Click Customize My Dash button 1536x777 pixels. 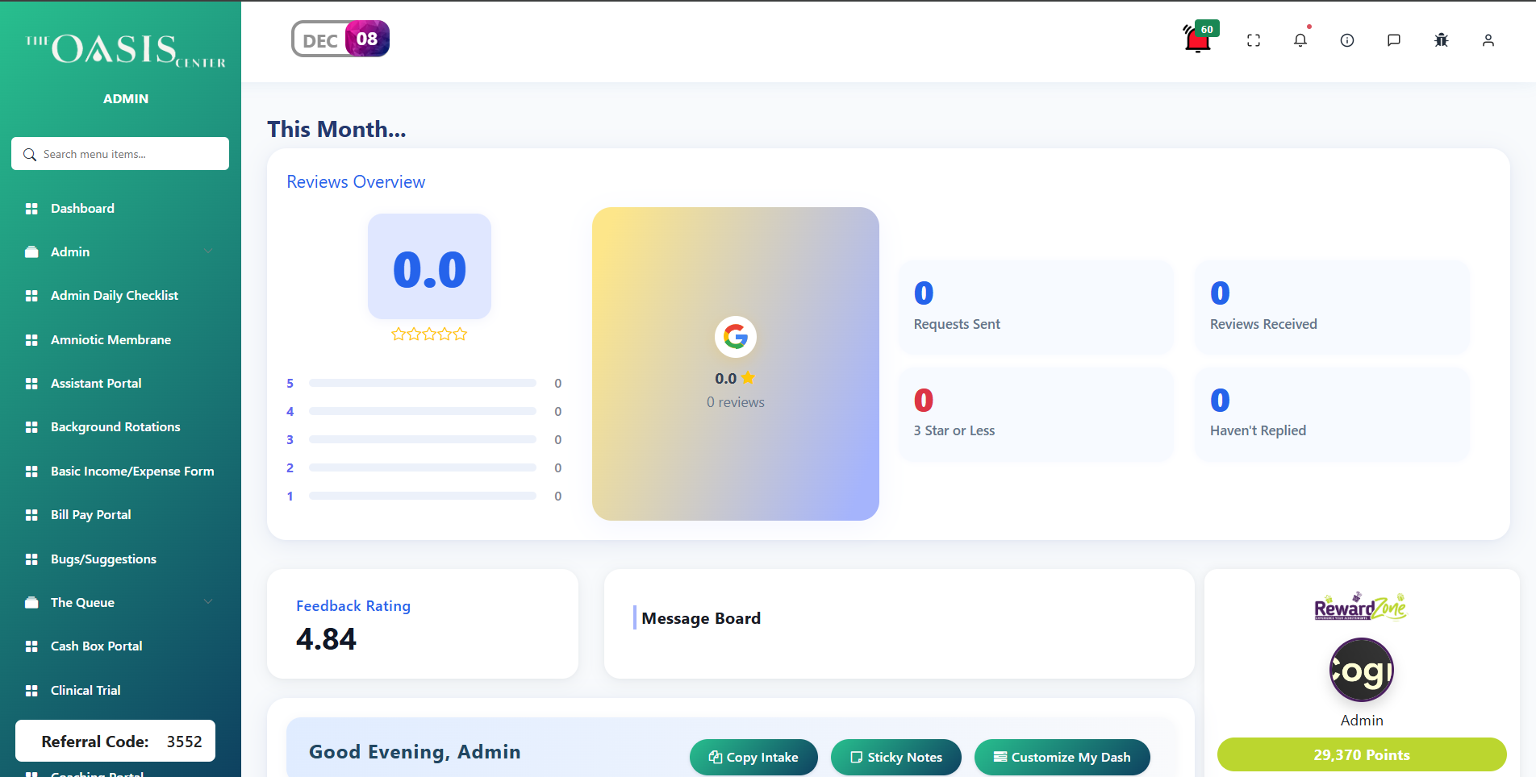click(1062, 757)
